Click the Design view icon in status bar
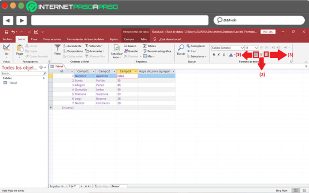 click(x=304, y=190)
